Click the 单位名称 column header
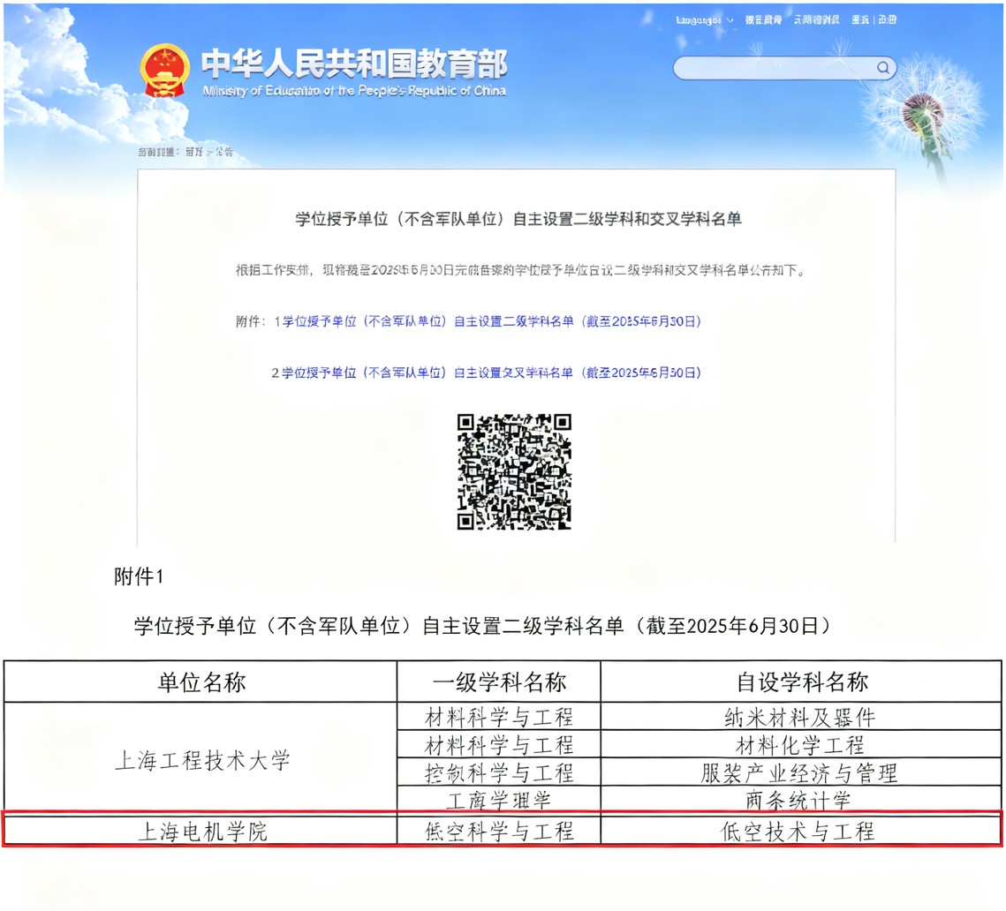The height and width of the screenshot is (911, 1006). click(201, 681)
